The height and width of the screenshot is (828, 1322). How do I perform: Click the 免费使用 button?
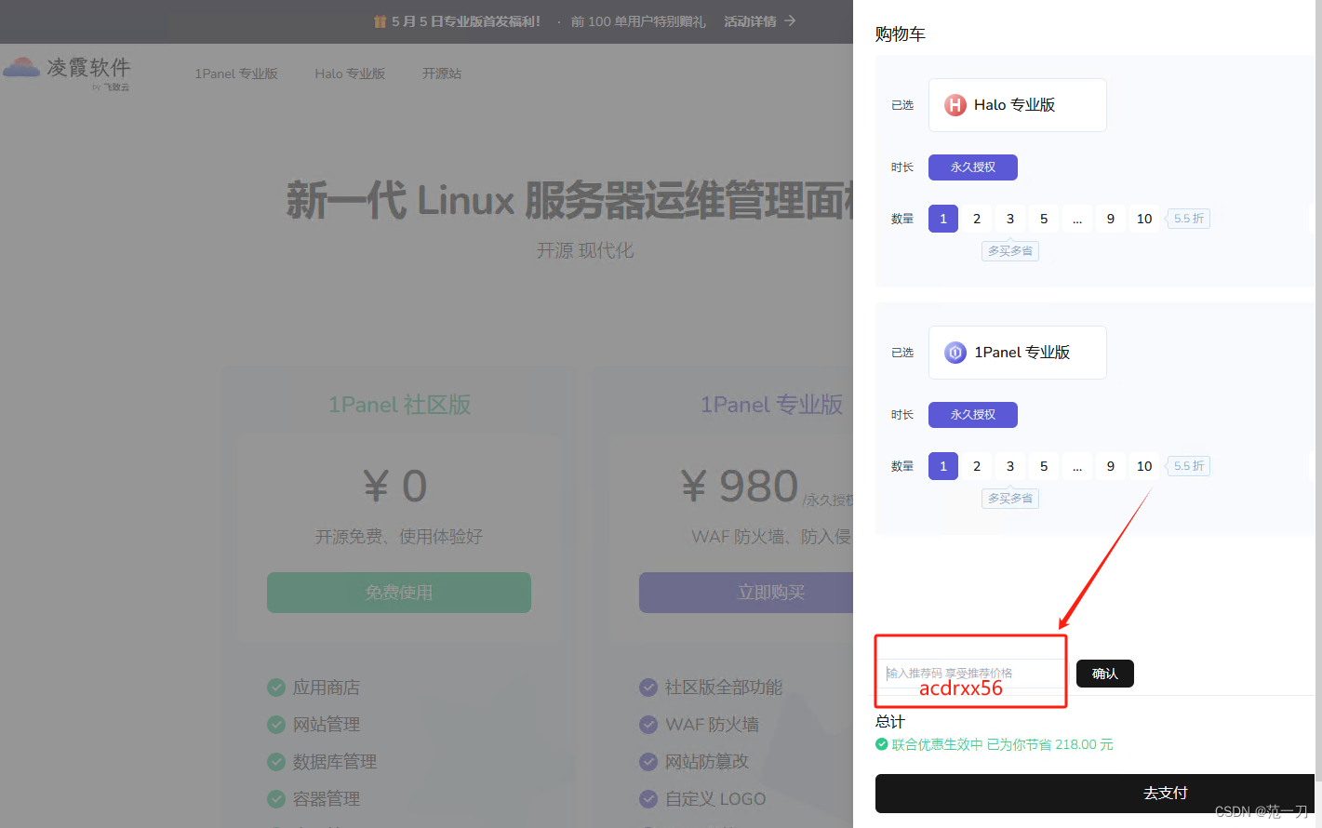(399, 593)
